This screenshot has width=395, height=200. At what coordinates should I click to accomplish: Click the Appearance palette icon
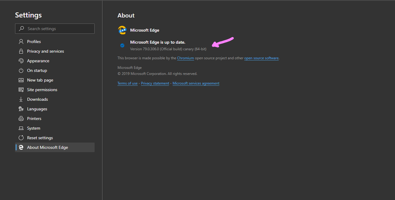coord(21,61)
